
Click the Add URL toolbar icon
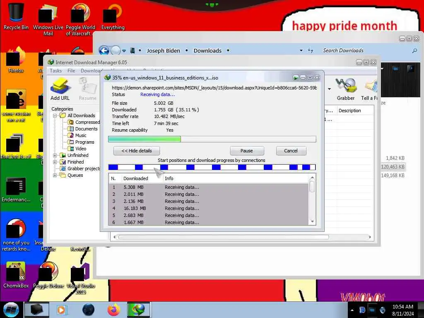tap(60, 89)
